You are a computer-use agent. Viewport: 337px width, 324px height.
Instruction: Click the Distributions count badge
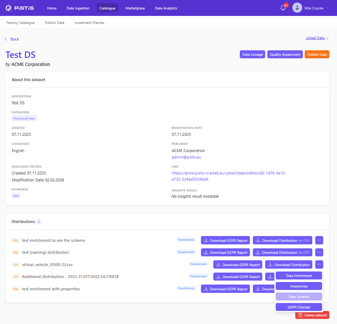39,222
